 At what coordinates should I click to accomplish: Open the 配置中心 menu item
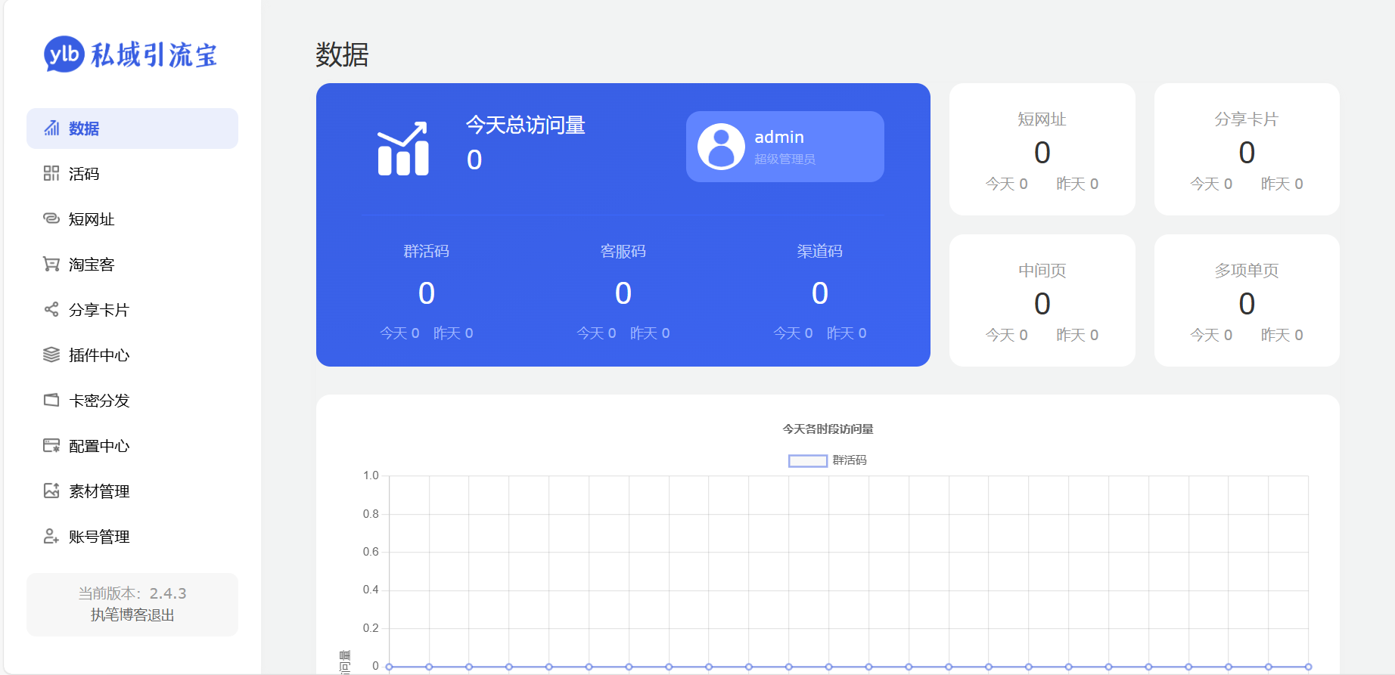click(132, 446)
